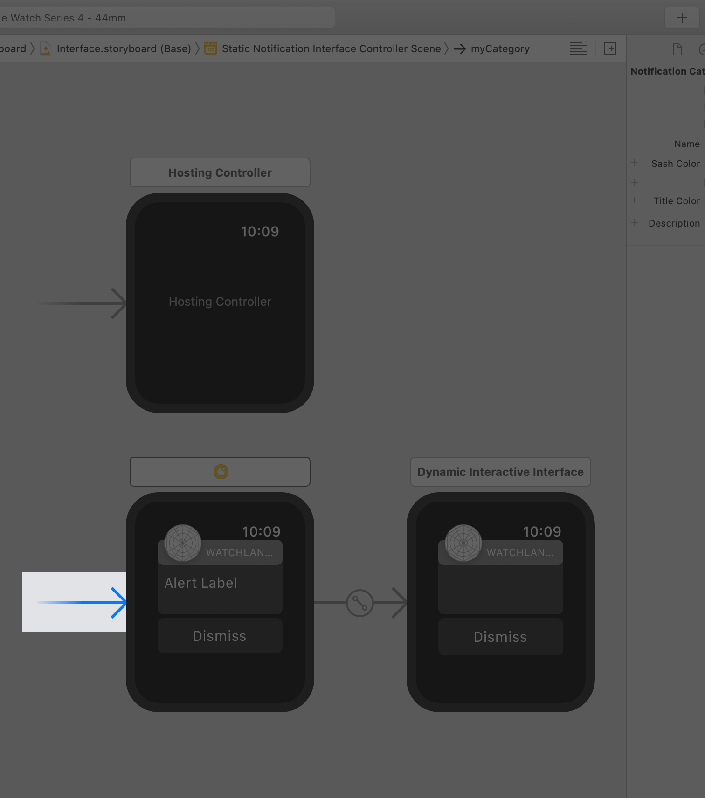Click the app icon in static notification sash
Viewport: 705px width, 798px height.
[183, 543]
